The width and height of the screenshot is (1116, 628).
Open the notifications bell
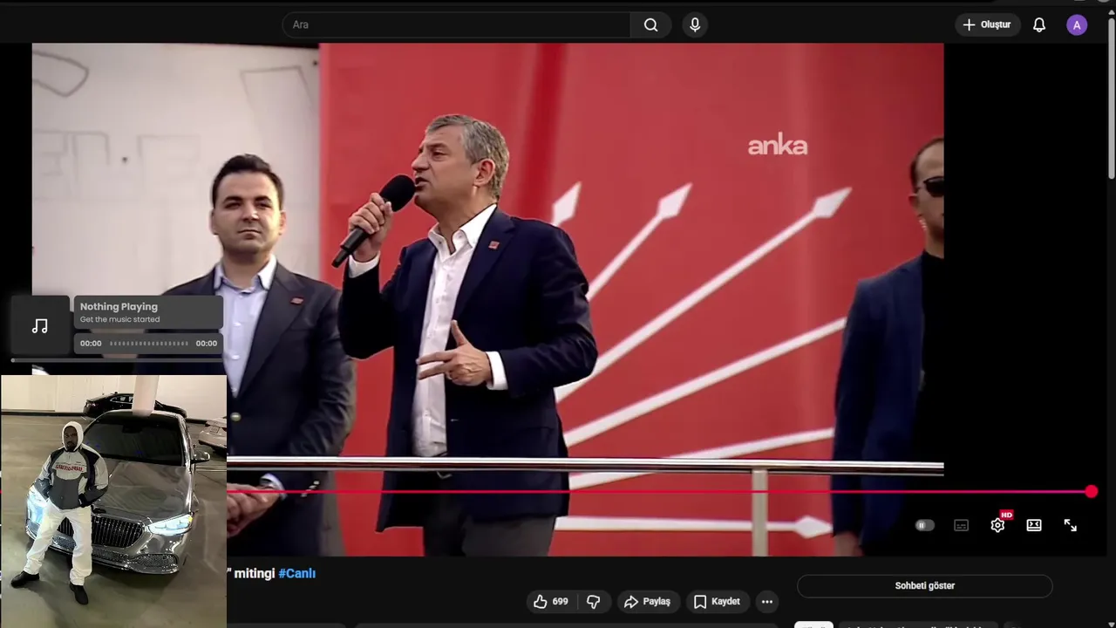[x=1039, y=24]
